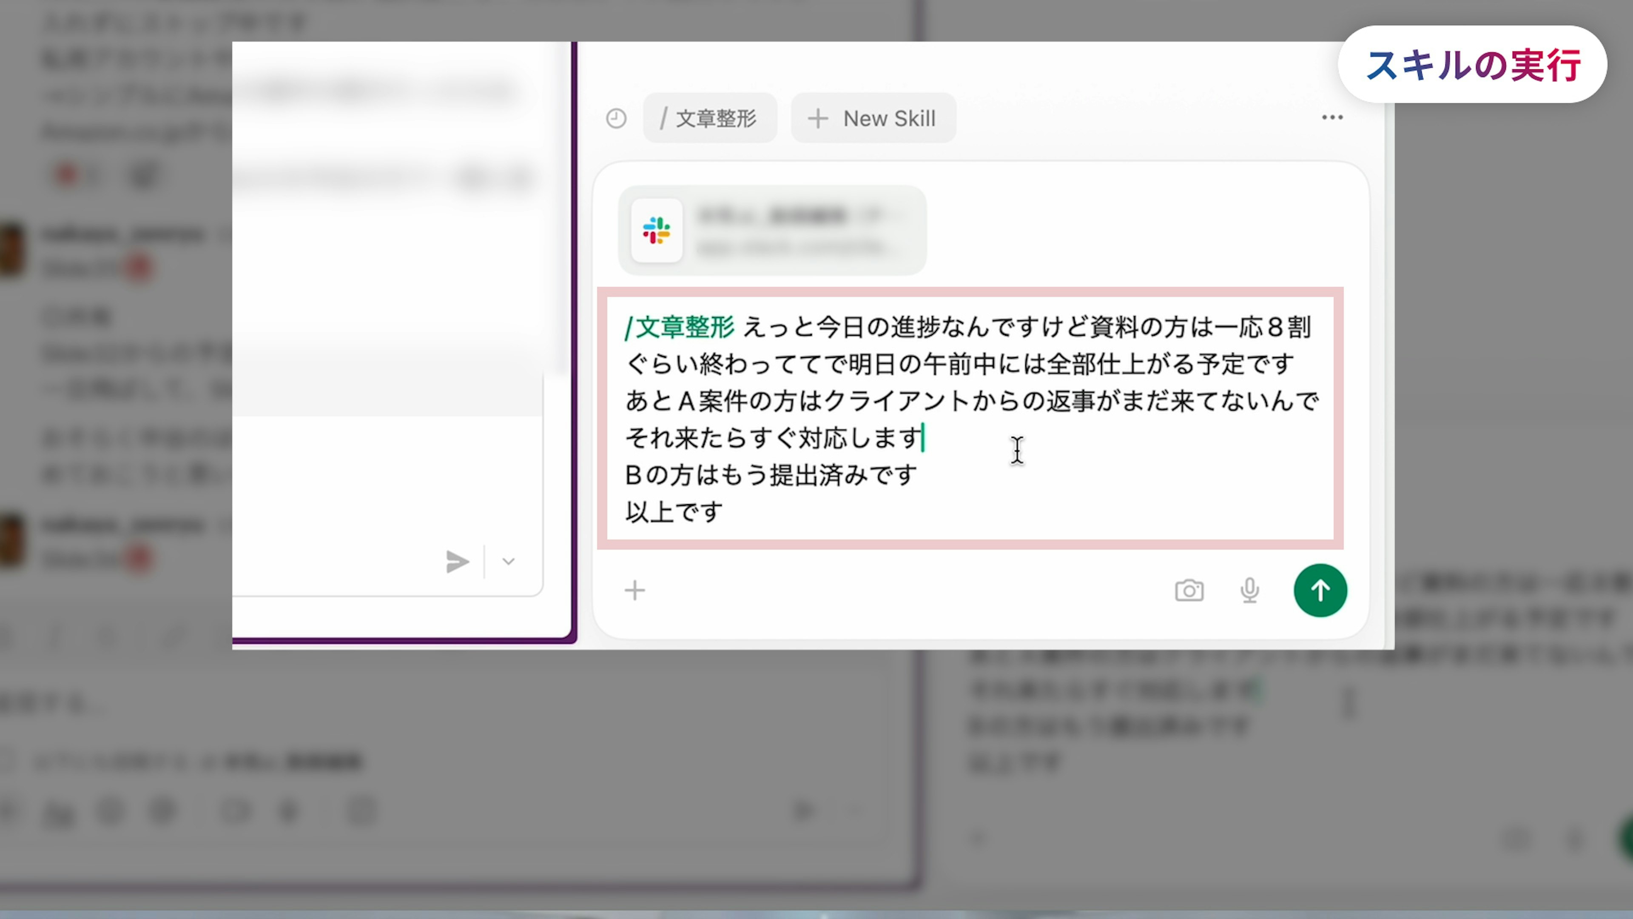
Task: Click the line Bの方はもう提出済みです
Action: (x=770, y=475)
